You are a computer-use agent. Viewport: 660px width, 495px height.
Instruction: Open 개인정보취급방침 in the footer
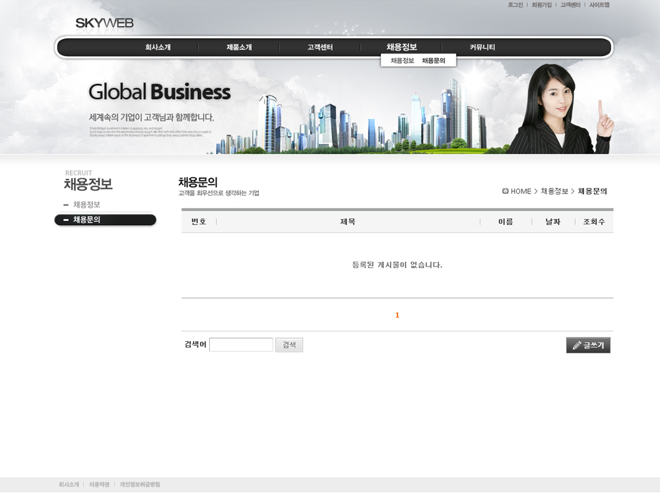(x=140, y=484)
